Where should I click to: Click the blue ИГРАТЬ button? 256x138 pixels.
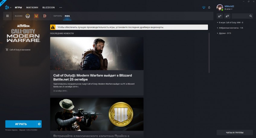(x=21, y=124)
